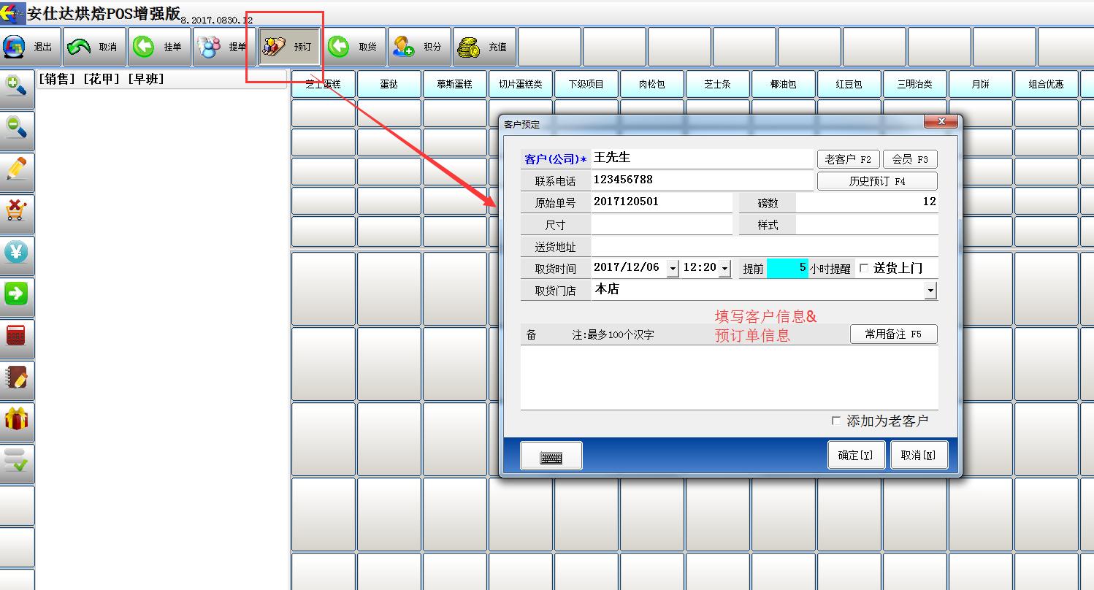1094x590 pixels.
Task: Click the 尺寸 size field
Action: click(x=662, y=225)
